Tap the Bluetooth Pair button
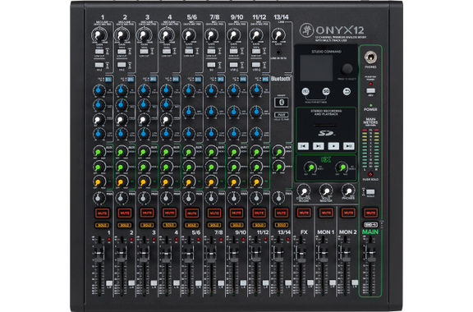 (281, 115)
